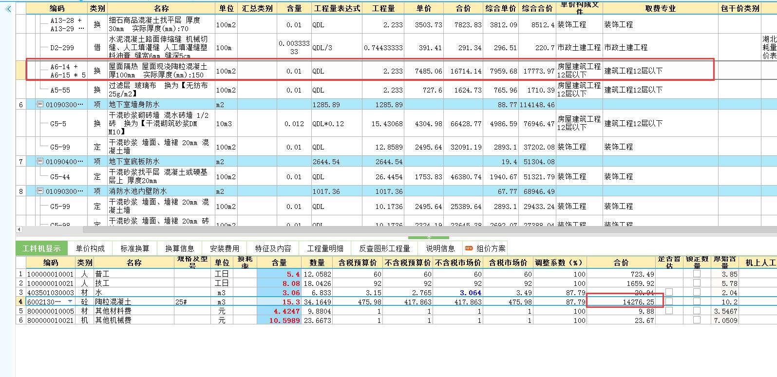
Task: Click the 综合合价 column header
Action: tap(537, 8)
